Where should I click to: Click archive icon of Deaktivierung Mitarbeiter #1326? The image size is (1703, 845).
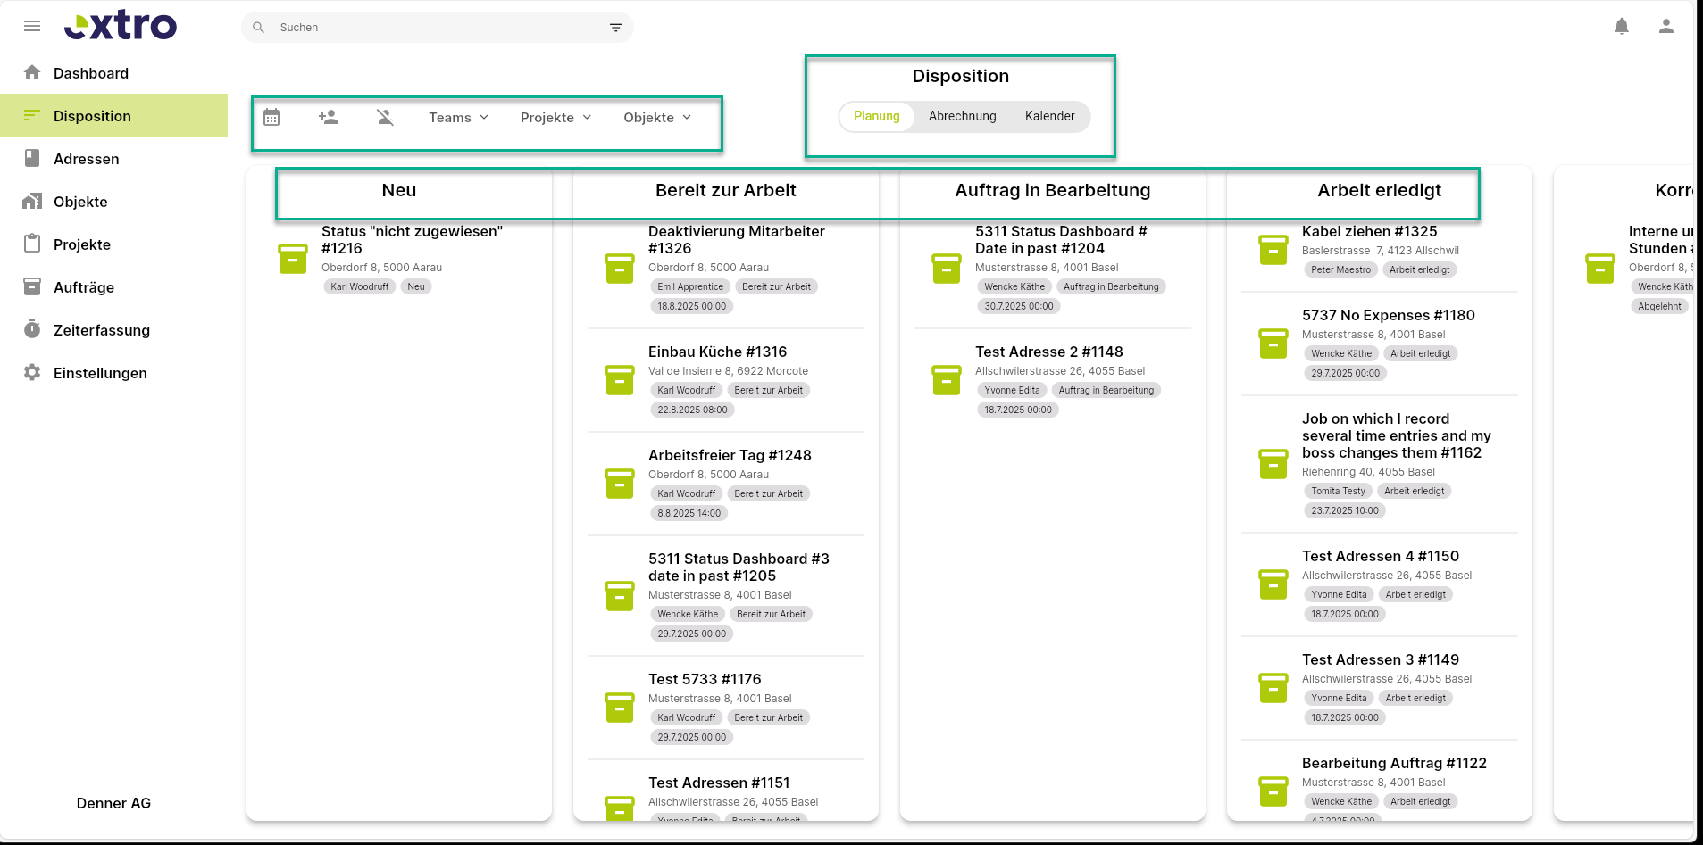click(x=620, y=268)
